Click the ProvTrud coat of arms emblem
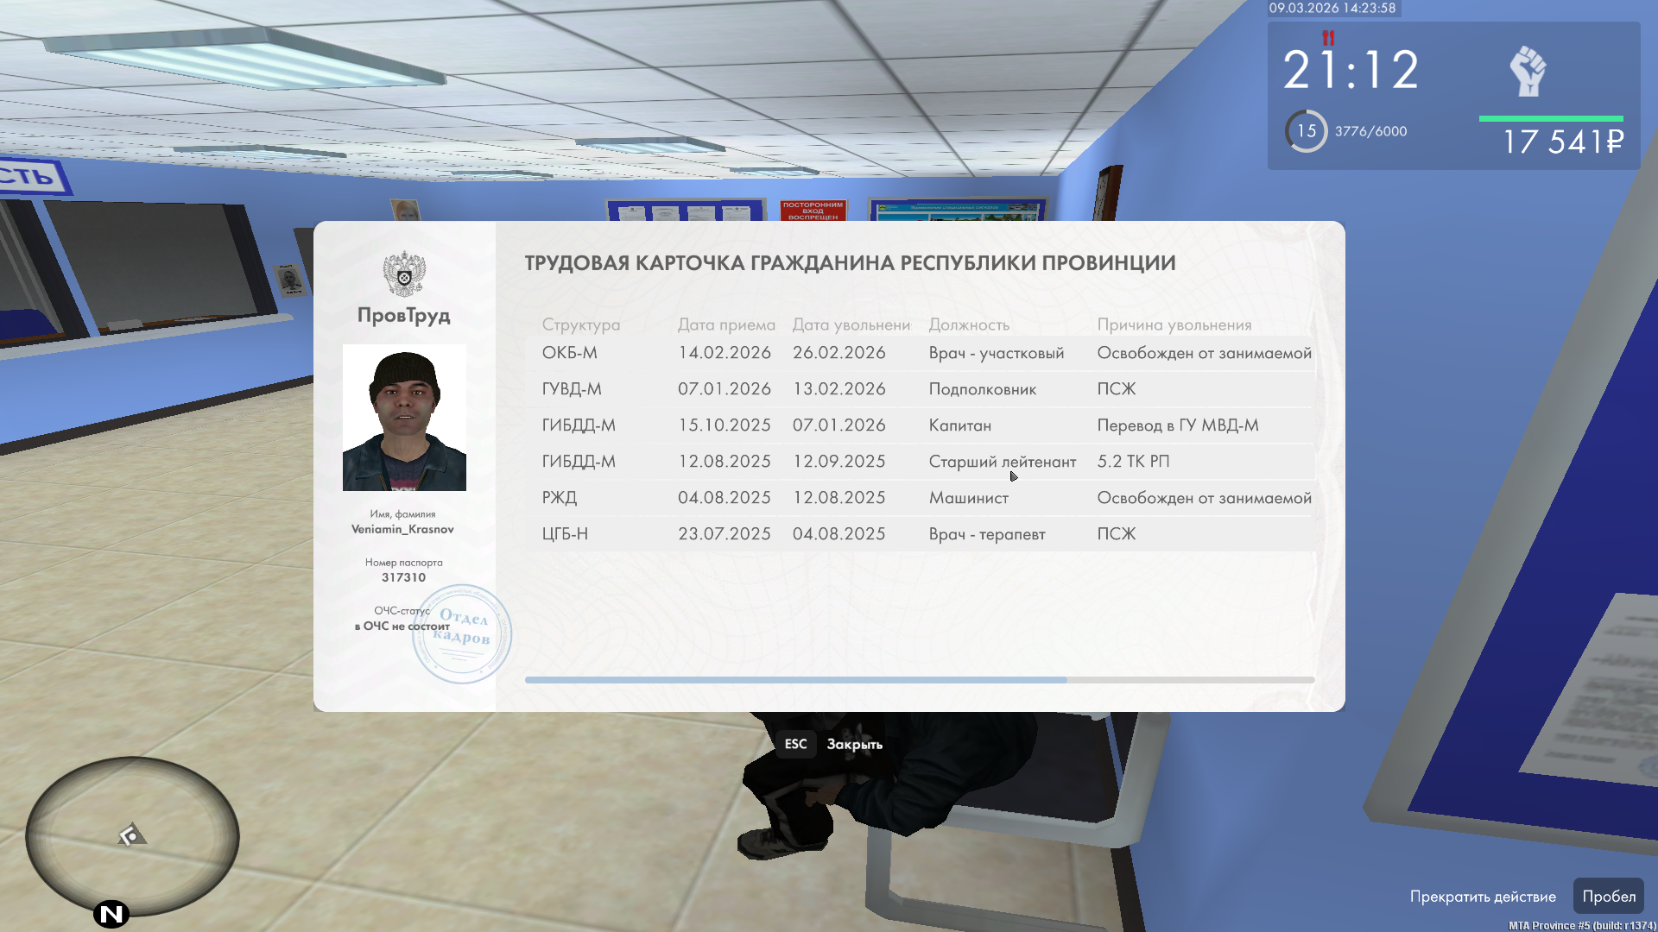The width and height of the screenshot is (1658, 932). pos(404,274)
